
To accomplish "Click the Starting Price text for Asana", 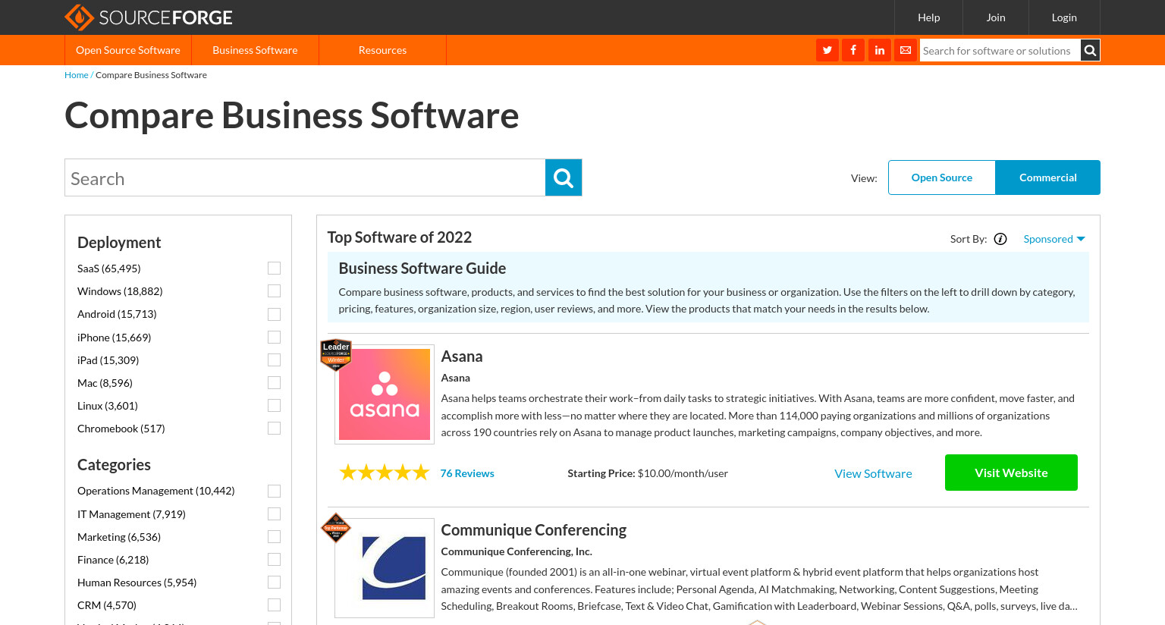I will 648,473.
